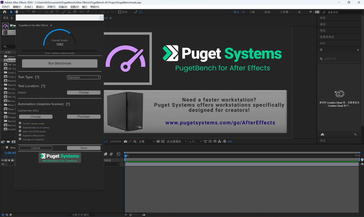Click the timeline zoom slider at bottom

point(135,215)
